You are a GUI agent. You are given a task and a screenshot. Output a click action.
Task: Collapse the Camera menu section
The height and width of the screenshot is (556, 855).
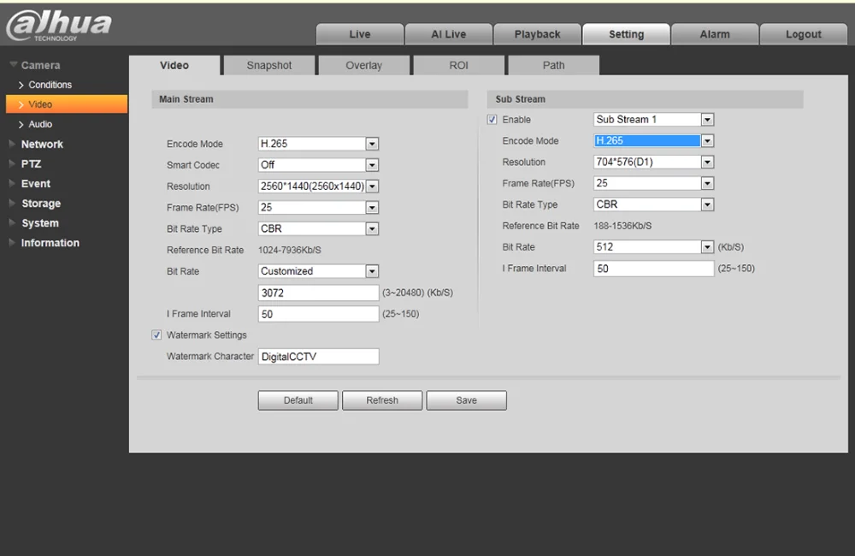pos(35,65)
